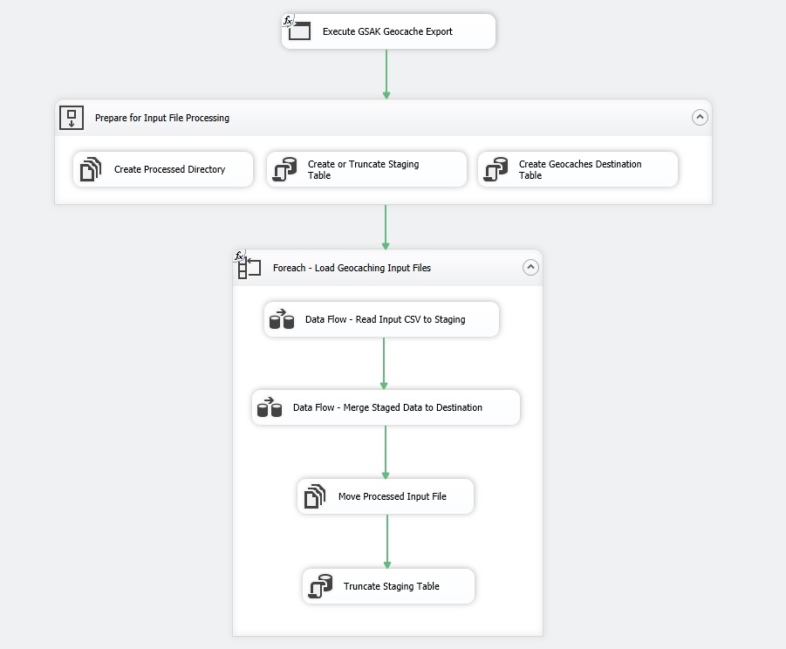Viewport: 786px width, 649px height.
Task: Select connector between Execute GSAK and Prepare container
Action: (x=386, y=73)
